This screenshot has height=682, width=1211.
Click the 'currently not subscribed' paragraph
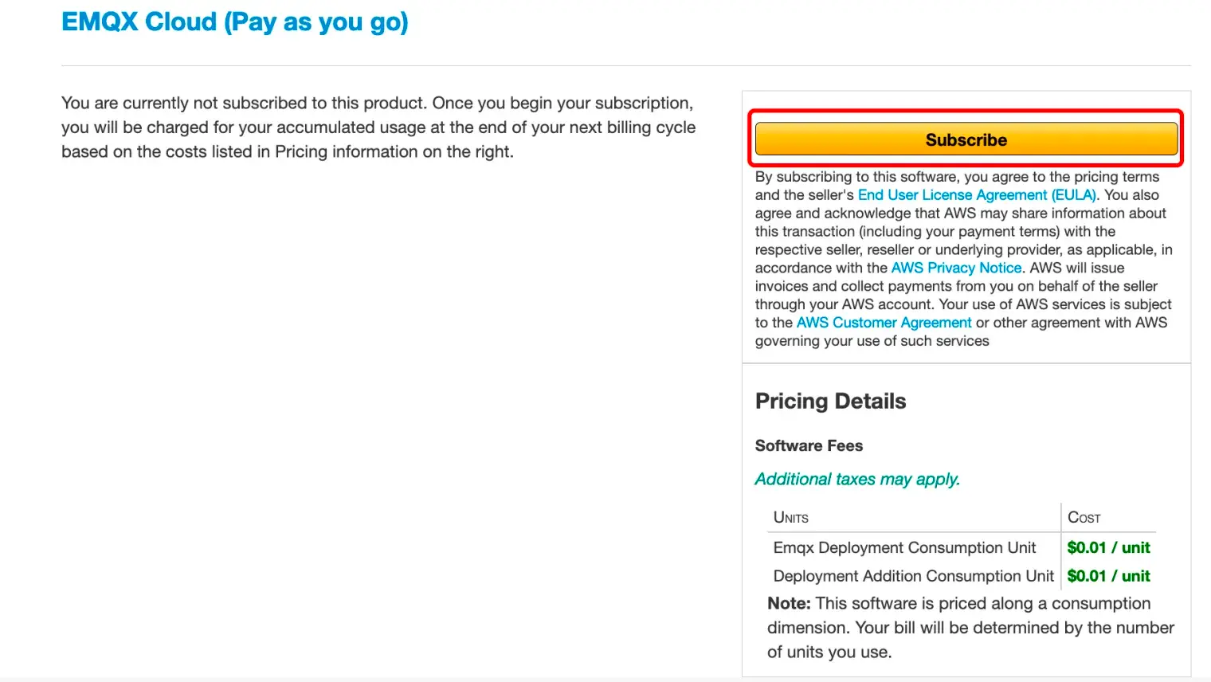[377, 104]
